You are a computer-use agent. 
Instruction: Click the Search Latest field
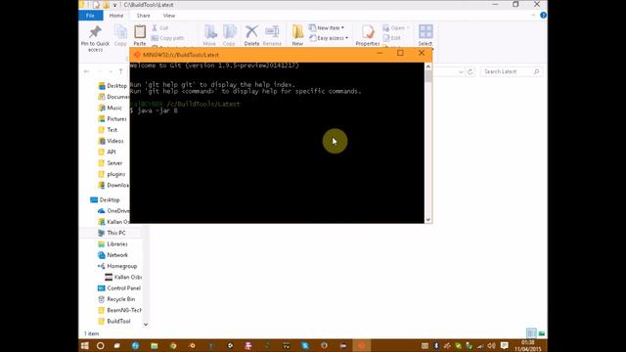511,71
